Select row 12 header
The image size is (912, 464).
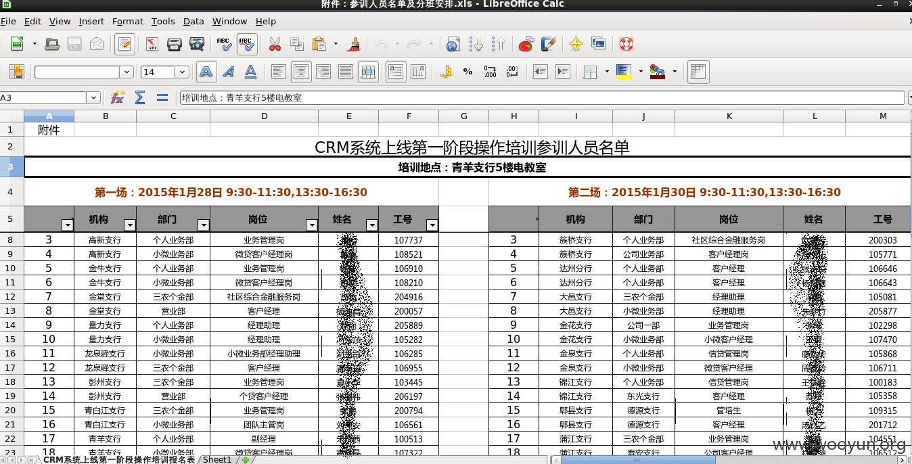click(x=12, y=296)
